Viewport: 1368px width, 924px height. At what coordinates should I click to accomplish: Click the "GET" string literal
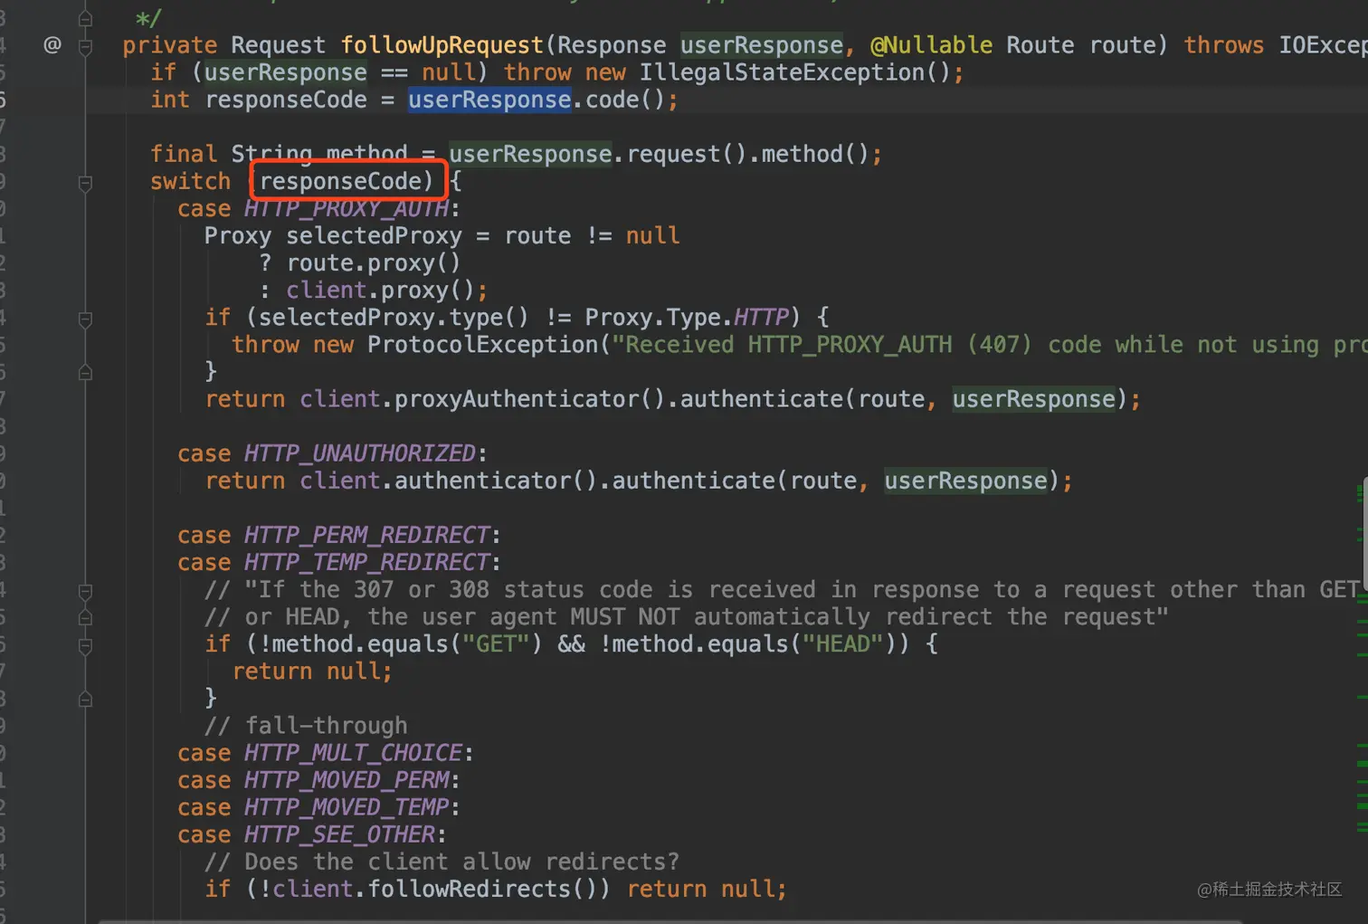click(x=496, y=644)
